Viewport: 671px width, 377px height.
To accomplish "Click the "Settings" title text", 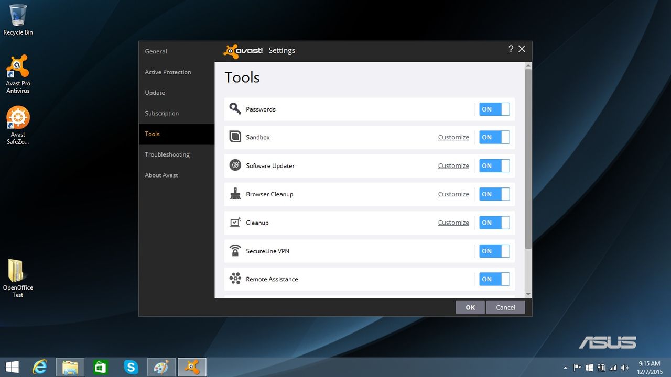I will click(x=282, y=51).
